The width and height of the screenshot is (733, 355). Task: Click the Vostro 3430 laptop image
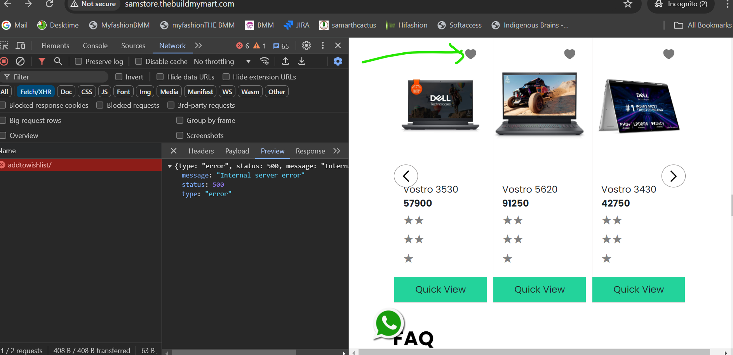(639, 105)
